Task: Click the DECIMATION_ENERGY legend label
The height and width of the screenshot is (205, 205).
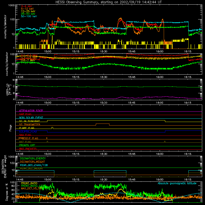Action: (33, 158)
